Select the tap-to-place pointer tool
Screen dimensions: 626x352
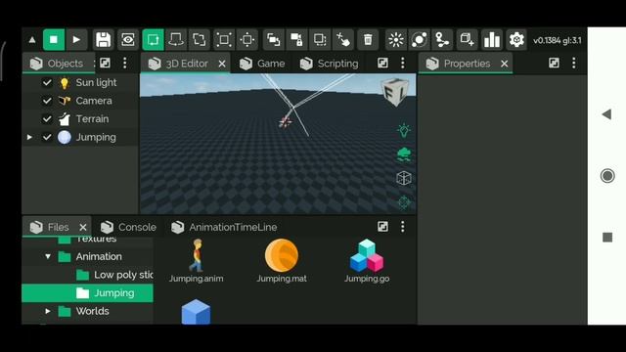[x=343, y=40]
